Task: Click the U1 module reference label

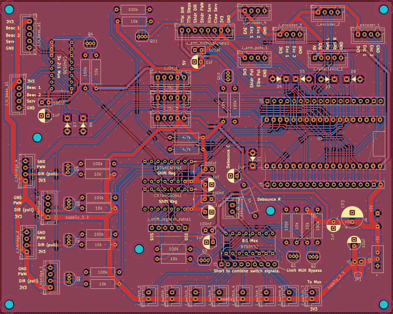Action: (x=320, y=138)
